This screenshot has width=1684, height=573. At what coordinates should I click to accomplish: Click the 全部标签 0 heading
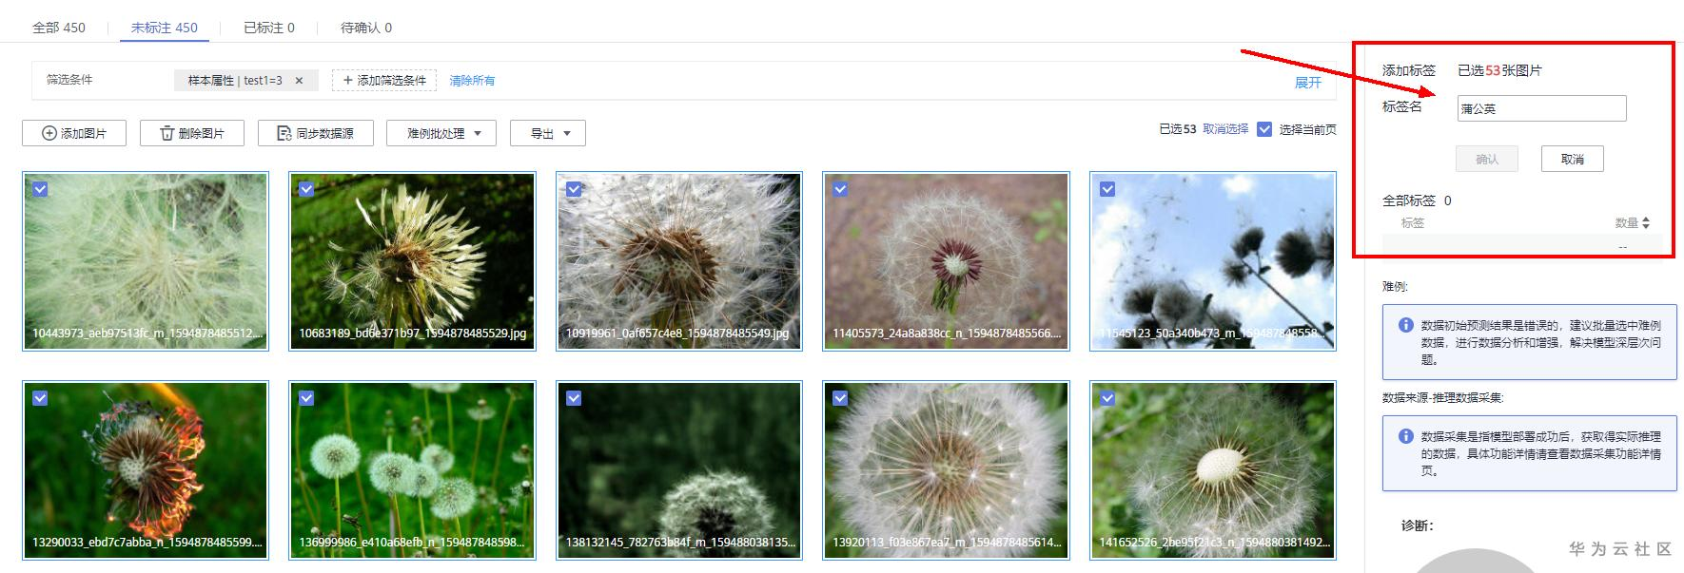pyautogui.click(x=1417, y=201)
